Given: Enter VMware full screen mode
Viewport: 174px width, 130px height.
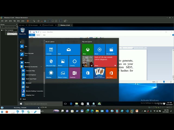Looking at the screenshot, I should pos(56,21).
